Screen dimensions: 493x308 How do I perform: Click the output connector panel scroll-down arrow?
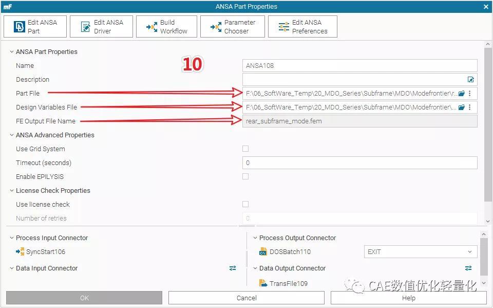484,283
